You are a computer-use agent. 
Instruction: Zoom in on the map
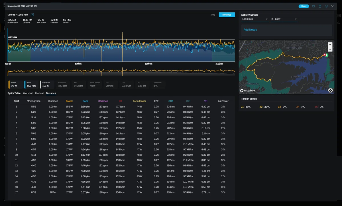click(x=330, y=45)
